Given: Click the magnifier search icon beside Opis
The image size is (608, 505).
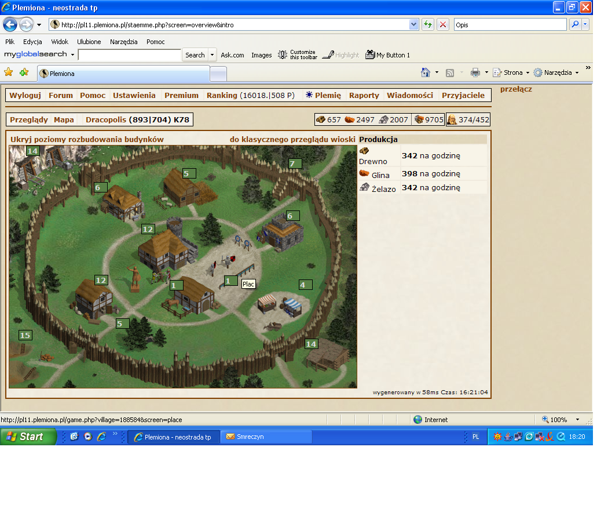Looking at the screenshot, I should pyautogui.click(x=575, y=24).
